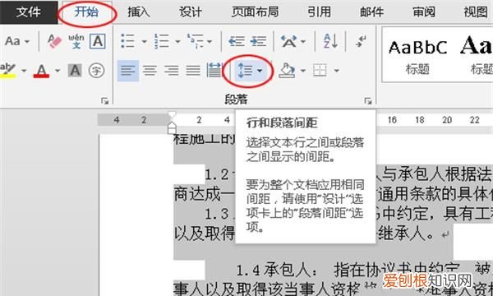The height and width of the screenshot is (296, 493).
Task: Apply red font color
Action: 42,71
